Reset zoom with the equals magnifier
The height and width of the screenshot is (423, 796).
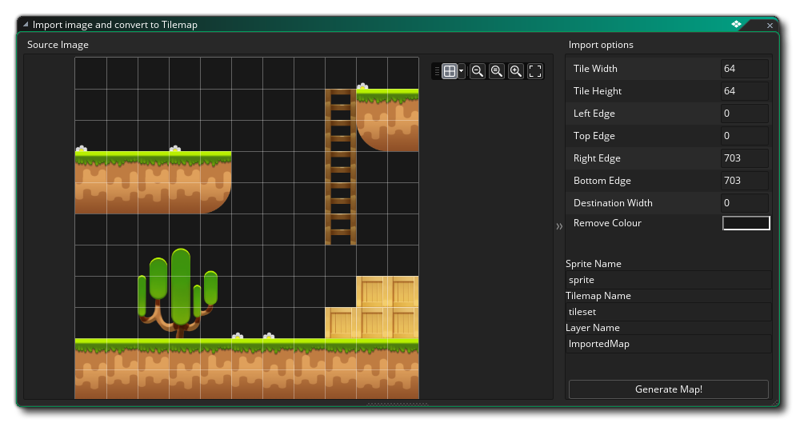pyautogui.click(x=497, y=71)
